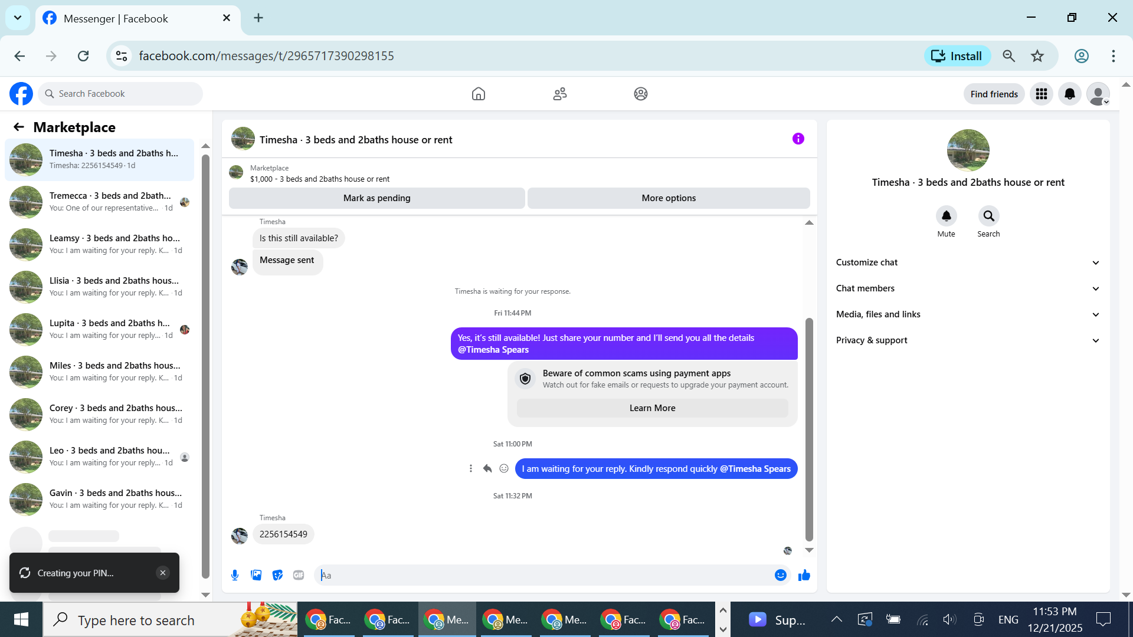Dismiss the Creating your PIN notification
1133x637 pixels.
click(163, 573)
